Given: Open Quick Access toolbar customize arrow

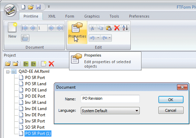Looking at the screenshot, I should pos(49,7).
